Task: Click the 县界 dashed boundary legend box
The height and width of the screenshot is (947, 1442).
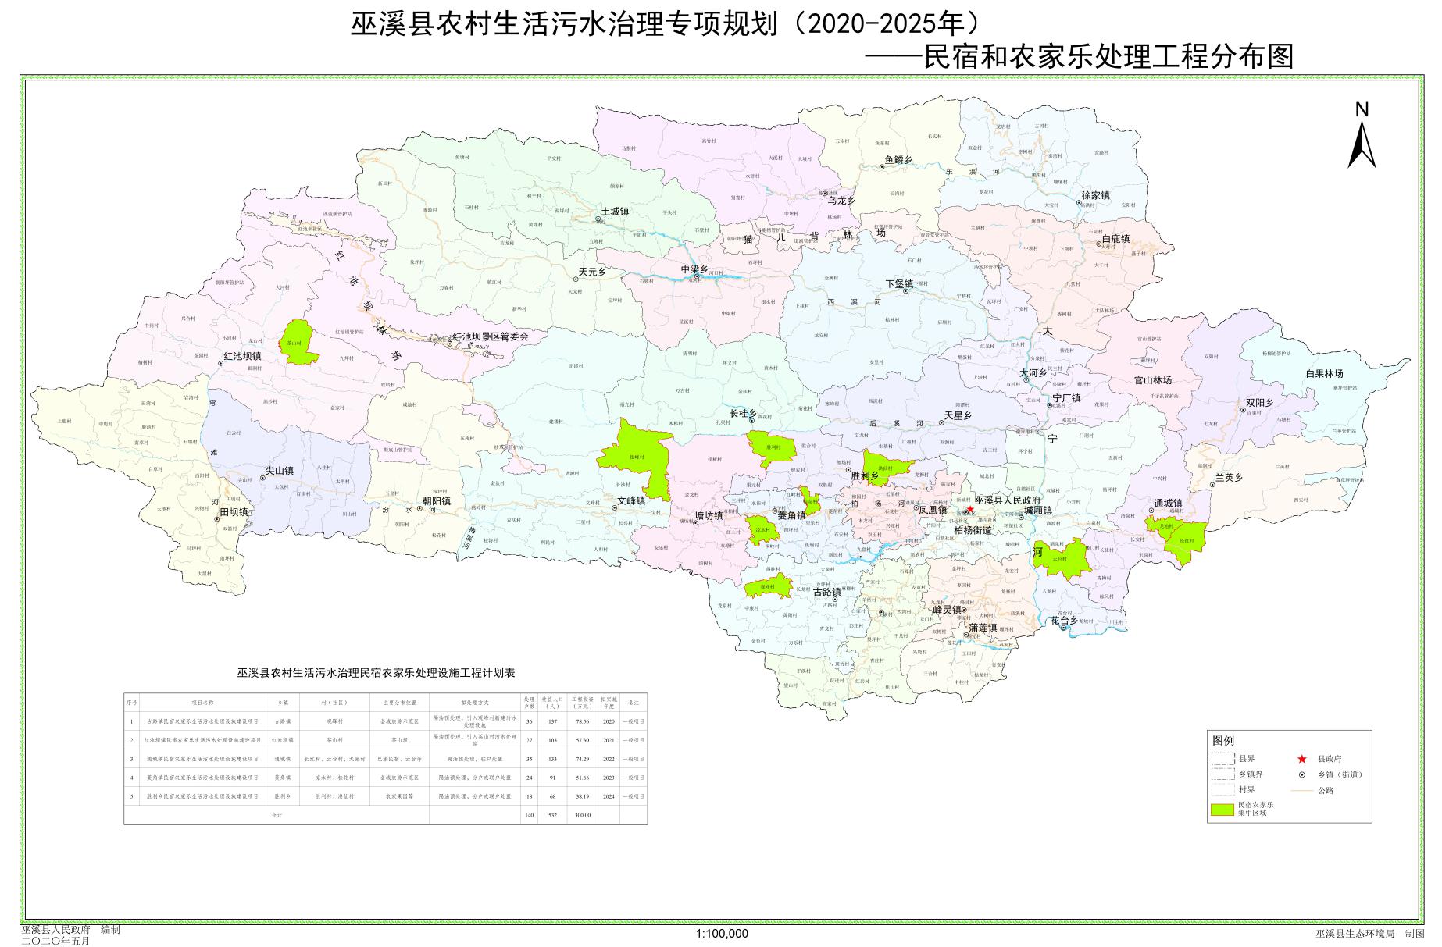Action: (x=1222, y=759)
